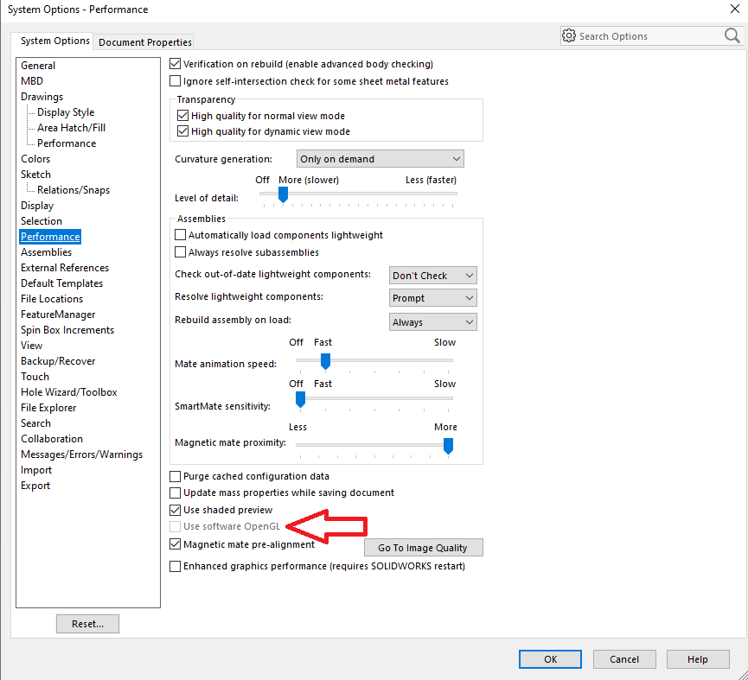Select Display category

pyautogui.click(x=36, y=206)
